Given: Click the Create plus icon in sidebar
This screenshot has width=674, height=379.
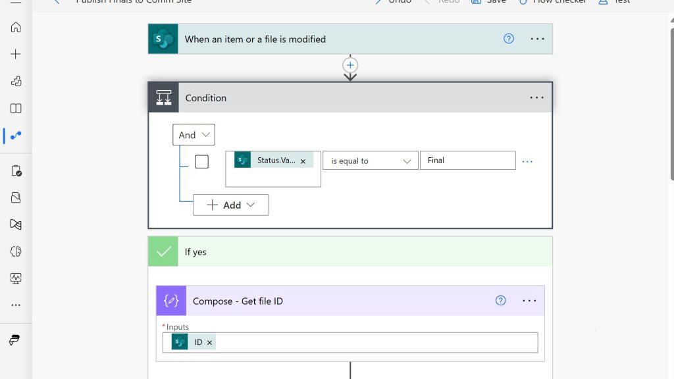Looking at the screenshot, I should [x=16, y=54].
